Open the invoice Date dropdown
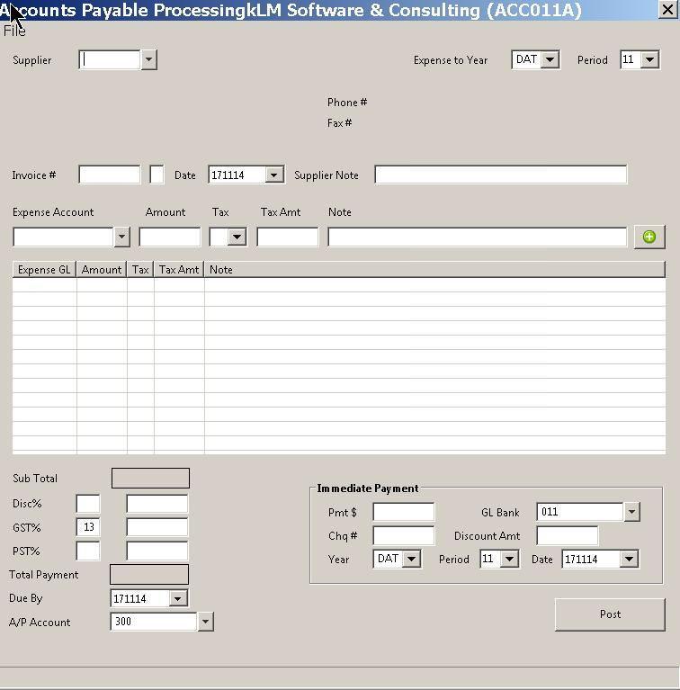This screenshot has width=680, height=690. tap(273, 175)
